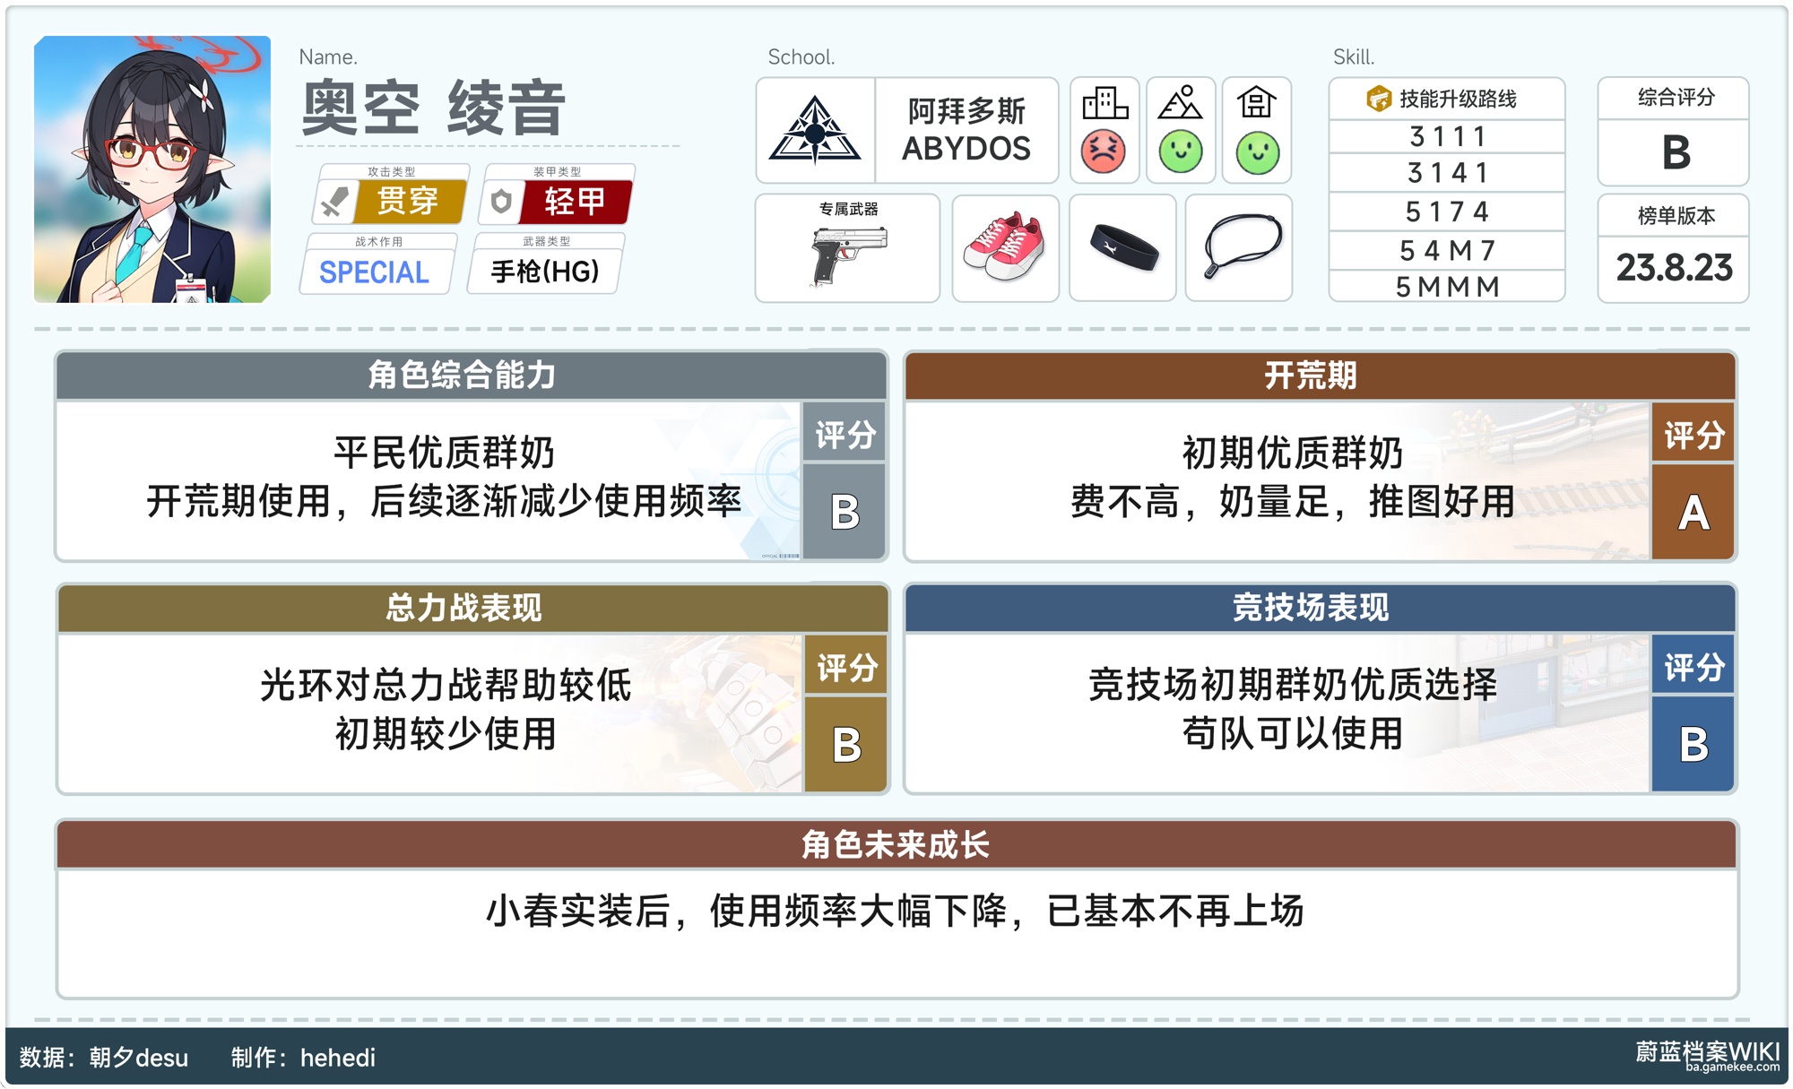Viewport: 1793px width, 1089px height.
Task: Click the 贯穿 attack type badge
Action: pyautogui.click(x=408, y=202)
